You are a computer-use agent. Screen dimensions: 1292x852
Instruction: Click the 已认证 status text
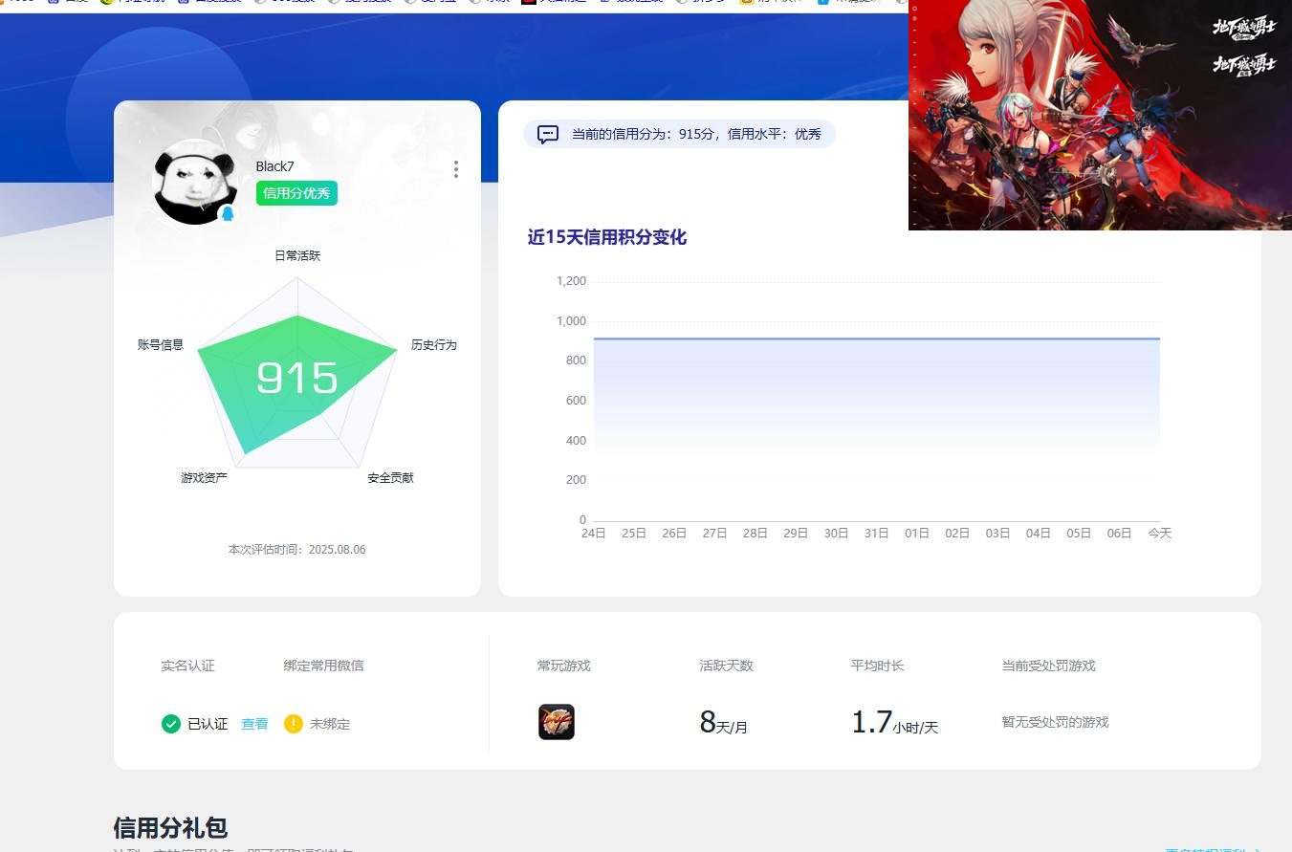pyautogui.click(x=208, y=724)
